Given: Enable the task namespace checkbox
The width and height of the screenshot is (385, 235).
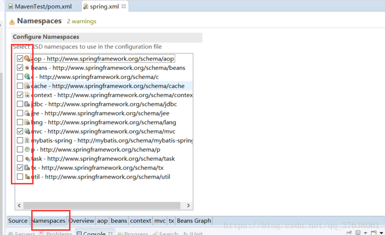Looking at the screenshot, I should coord(20,158).
